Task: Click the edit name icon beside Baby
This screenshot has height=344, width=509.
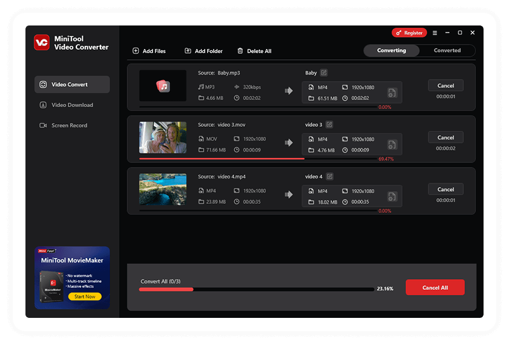Action: click(324, 73)
